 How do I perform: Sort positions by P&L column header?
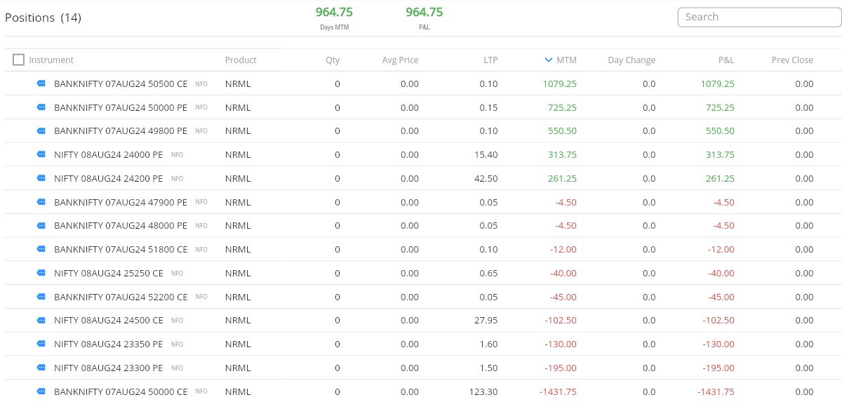[x=726, y=60]
